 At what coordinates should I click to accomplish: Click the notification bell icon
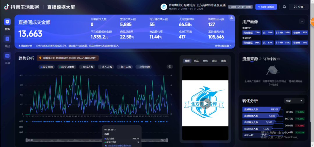(x=284, y=7)
